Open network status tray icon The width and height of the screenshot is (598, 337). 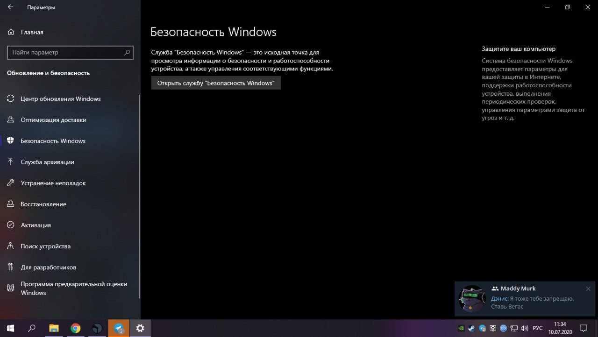click(514, 328)
